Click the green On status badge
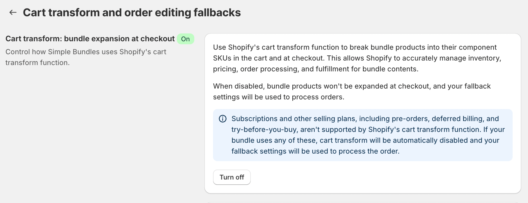The width and height of the screenshot is (528, 203). pyautogui.click(x=185, y=39)
